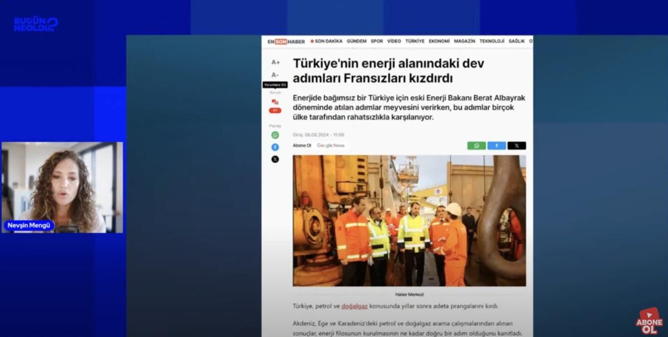Screen dimensions: 668x337
Task: Share via round X icon in sidebar
Action: 275,159
